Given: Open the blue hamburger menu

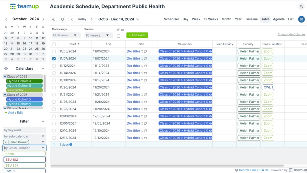Looking at the screenshot, I should coord(301,19).
